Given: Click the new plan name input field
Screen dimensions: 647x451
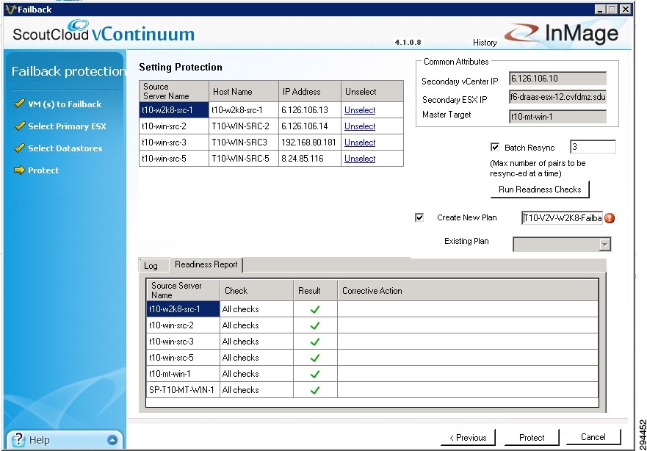Looking at the screenshot, I should [562, 218].
